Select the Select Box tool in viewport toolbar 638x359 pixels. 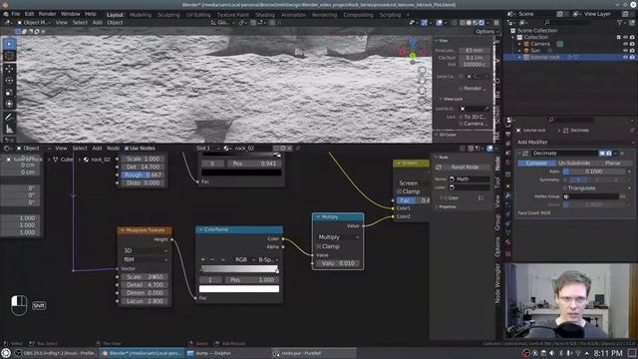pyautogui.click(x=9, y=44)
